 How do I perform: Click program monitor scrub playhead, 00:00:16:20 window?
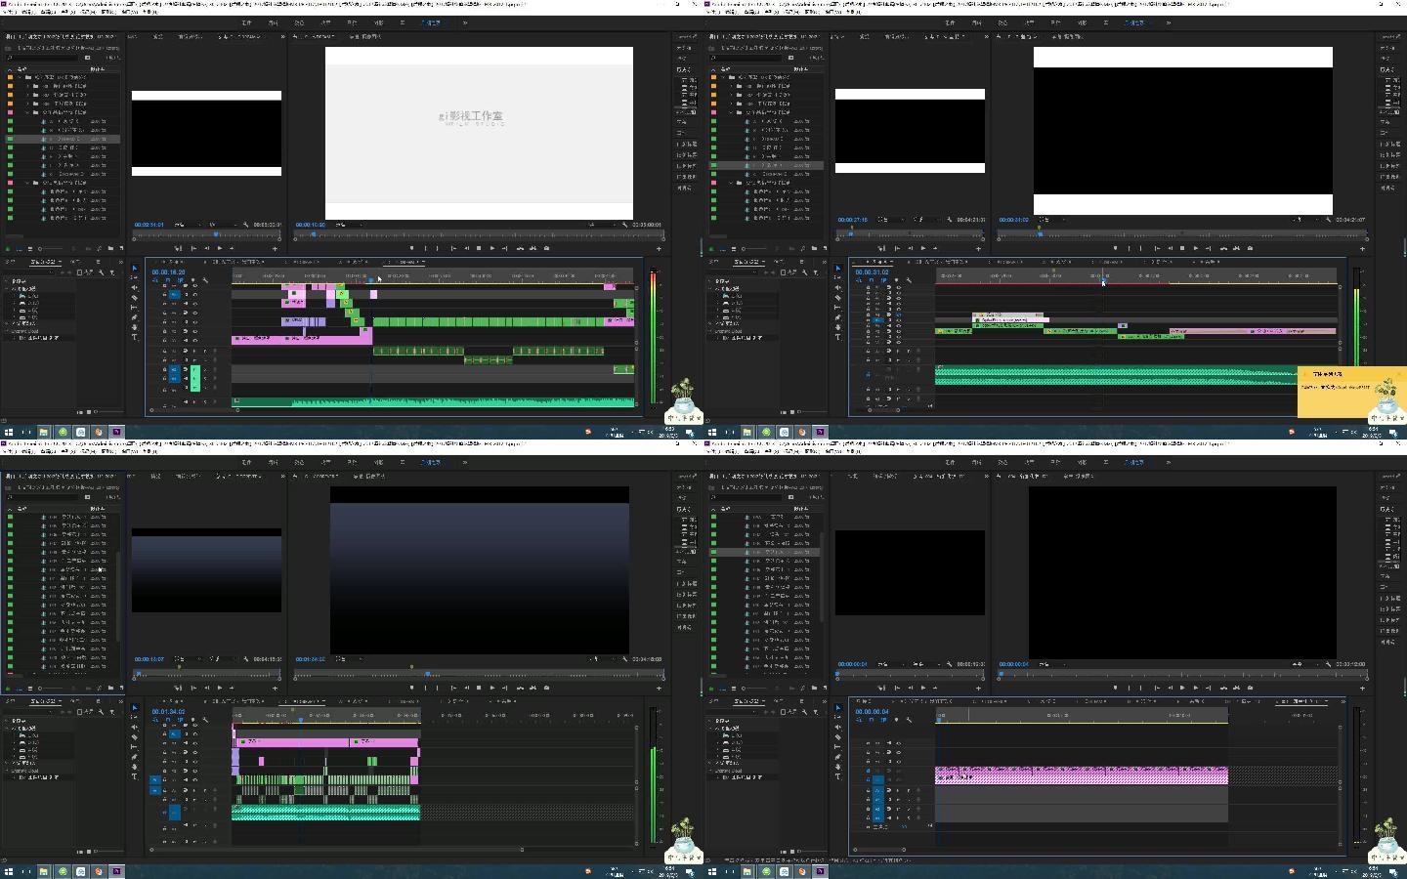click(x=314, y=233)
